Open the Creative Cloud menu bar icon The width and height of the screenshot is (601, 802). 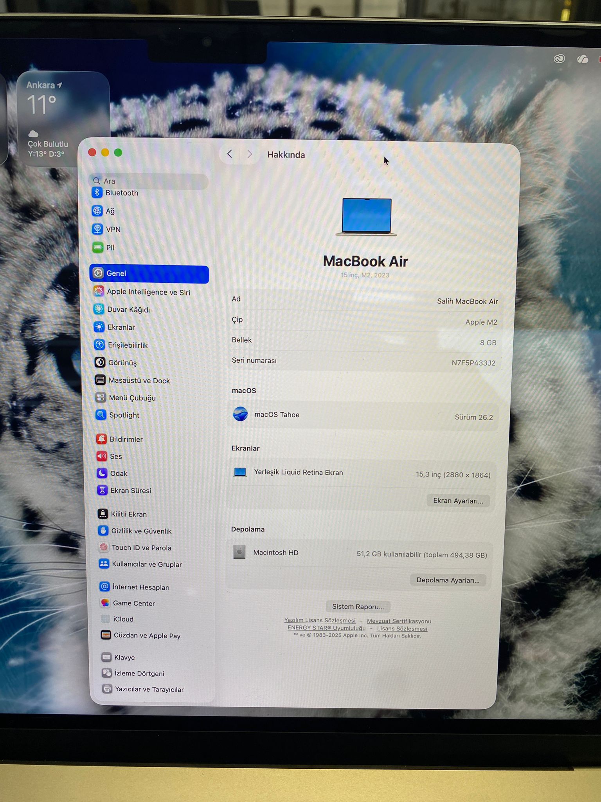pyautogui.click(x=560, y=59)
